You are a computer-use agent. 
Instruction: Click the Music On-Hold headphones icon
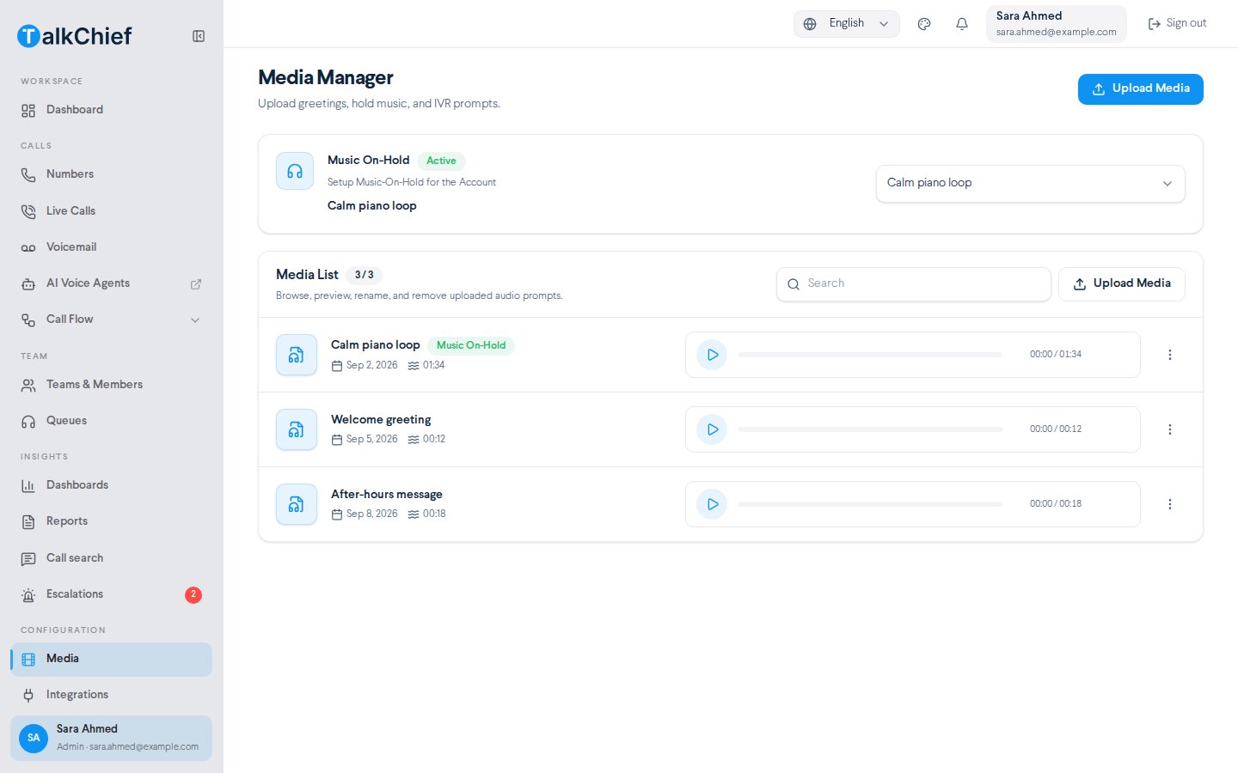click(x=295, y=171)
